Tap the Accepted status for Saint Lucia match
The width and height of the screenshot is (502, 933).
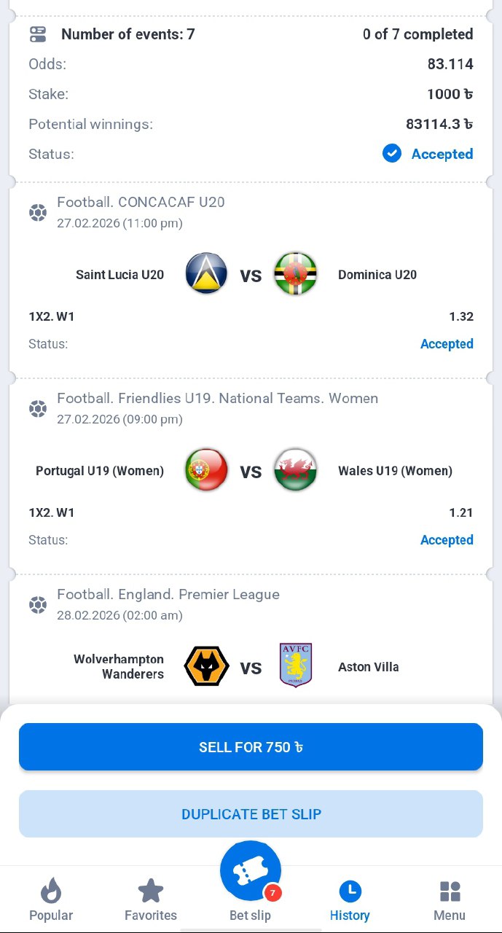pos(446,344)
